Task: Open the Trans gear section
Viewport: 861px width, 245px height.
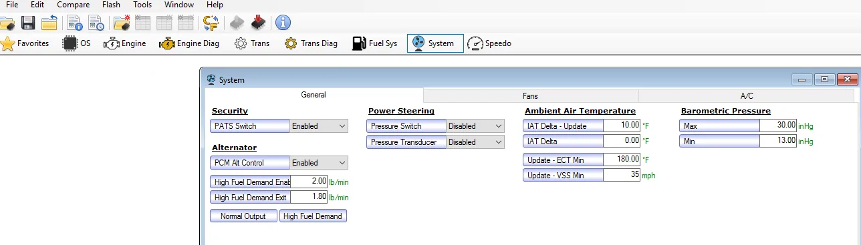Action: click(x=252, y=43)
